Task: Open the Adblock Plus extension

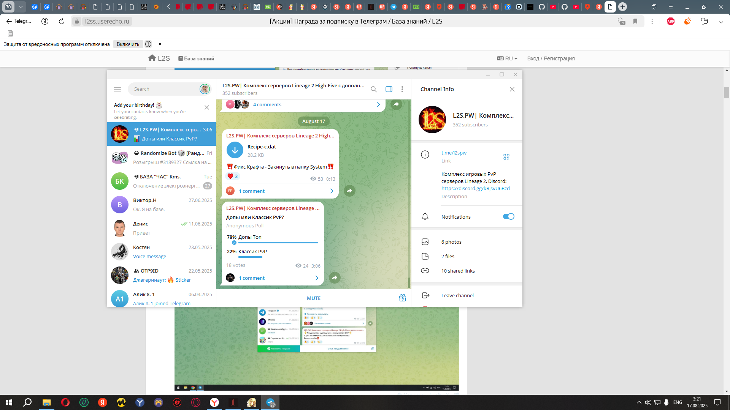Action: click(671, 21)
